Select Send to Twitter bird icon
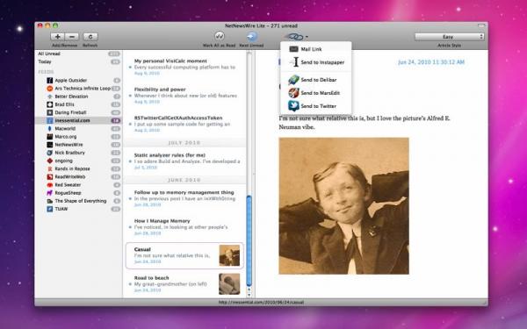This screenshot has height=329, width=527. (293, 106)
